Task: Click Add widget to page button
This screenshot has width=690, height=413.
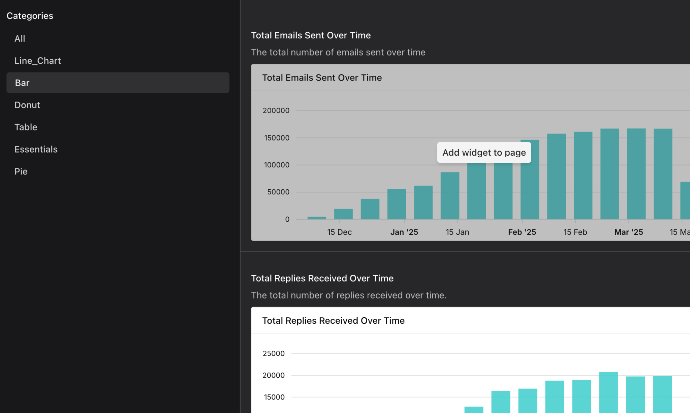Action: (x=484, y=153)
